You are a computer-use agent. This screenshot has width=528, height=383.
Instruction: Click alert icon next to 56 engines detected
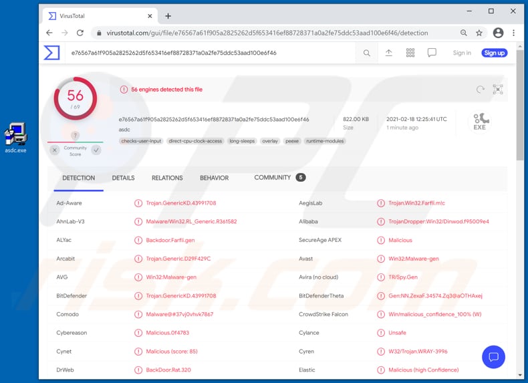[x=124, y=90]
